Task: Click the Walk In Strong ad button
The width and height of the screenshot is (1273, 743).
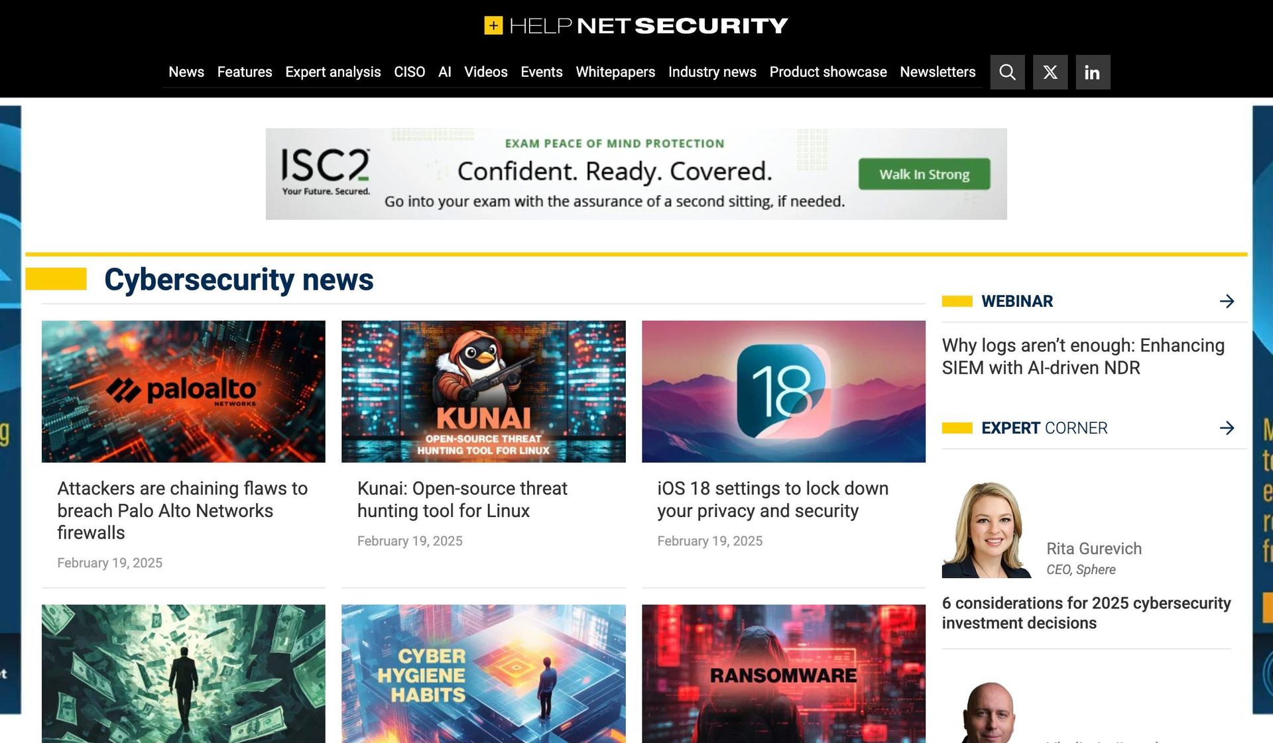Action: [924, 174]
